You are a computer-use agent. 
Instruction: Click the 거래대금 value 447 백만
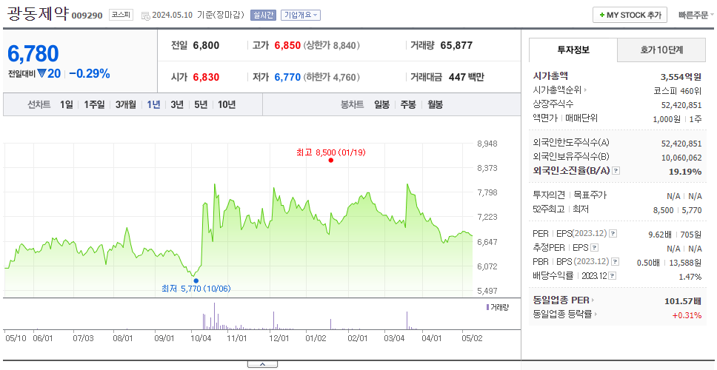point(467,77)
